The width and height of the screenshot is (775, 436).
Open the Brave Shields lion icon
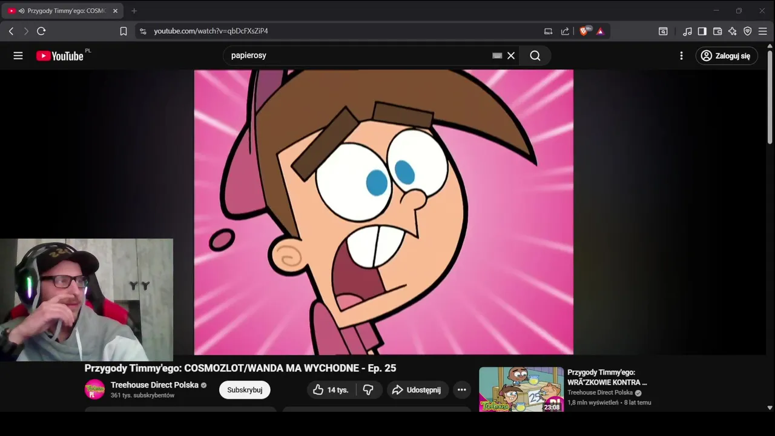[584, 31]
